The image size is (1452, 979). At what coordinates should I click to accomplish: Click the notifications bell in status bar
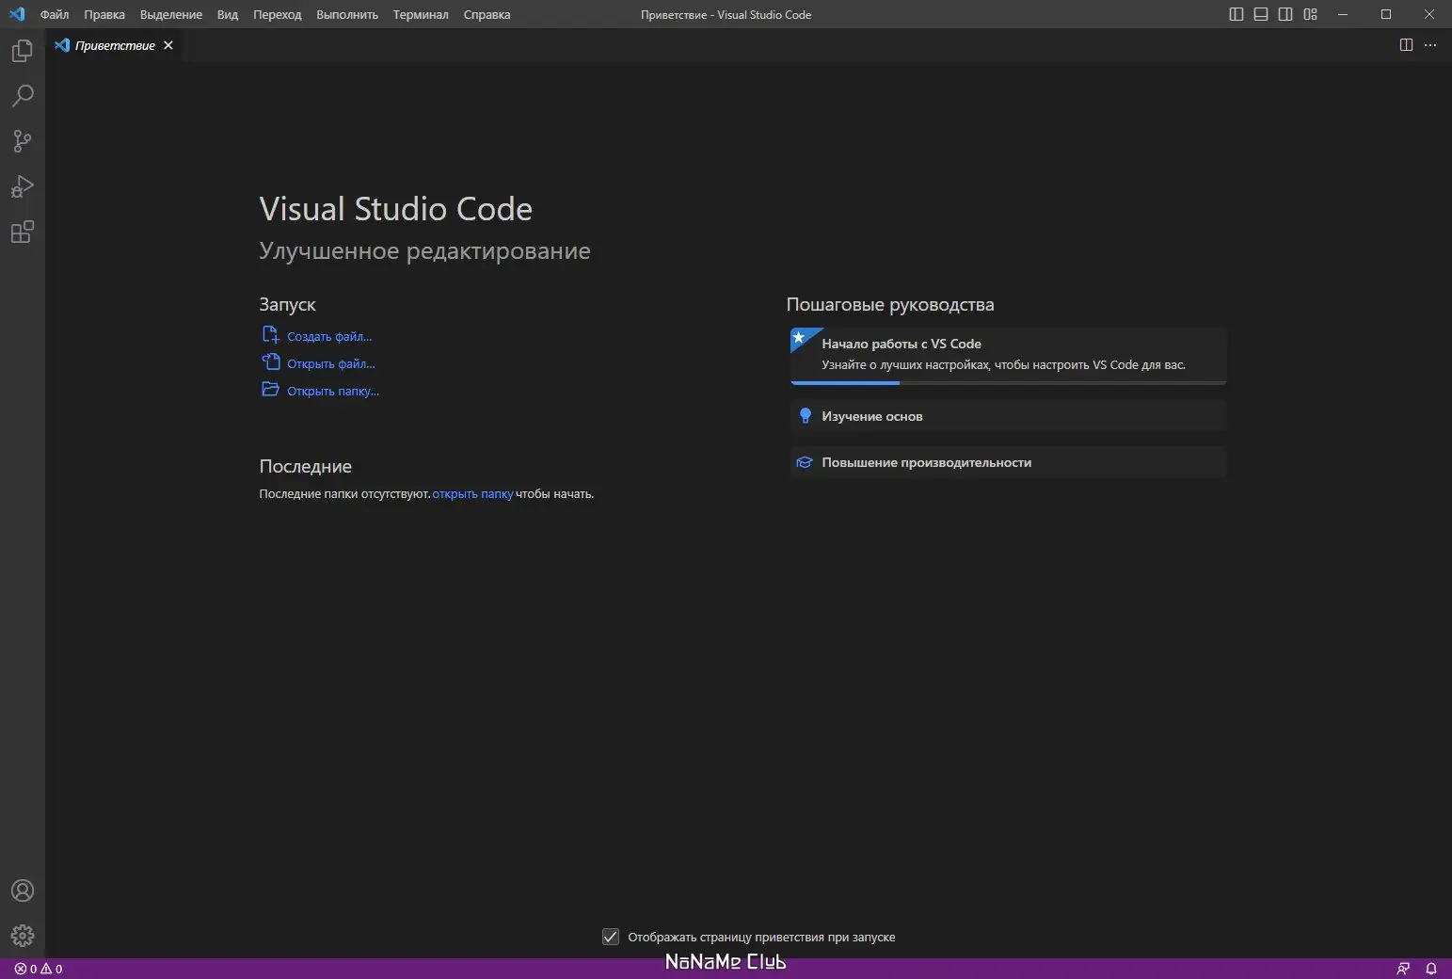(x=1430, y=969)
